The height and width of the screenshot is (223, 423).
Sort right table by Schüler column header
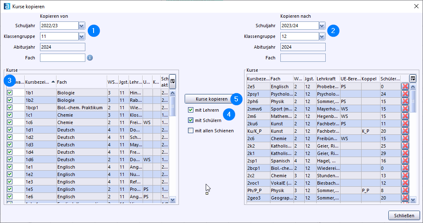point(390,79)
